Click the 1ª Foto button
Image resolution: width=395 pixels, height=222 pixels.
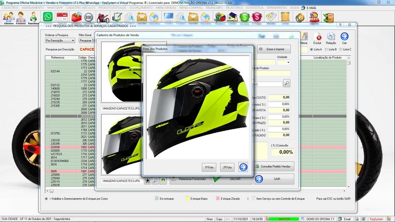pyautogui.click(x=209, y=167)
